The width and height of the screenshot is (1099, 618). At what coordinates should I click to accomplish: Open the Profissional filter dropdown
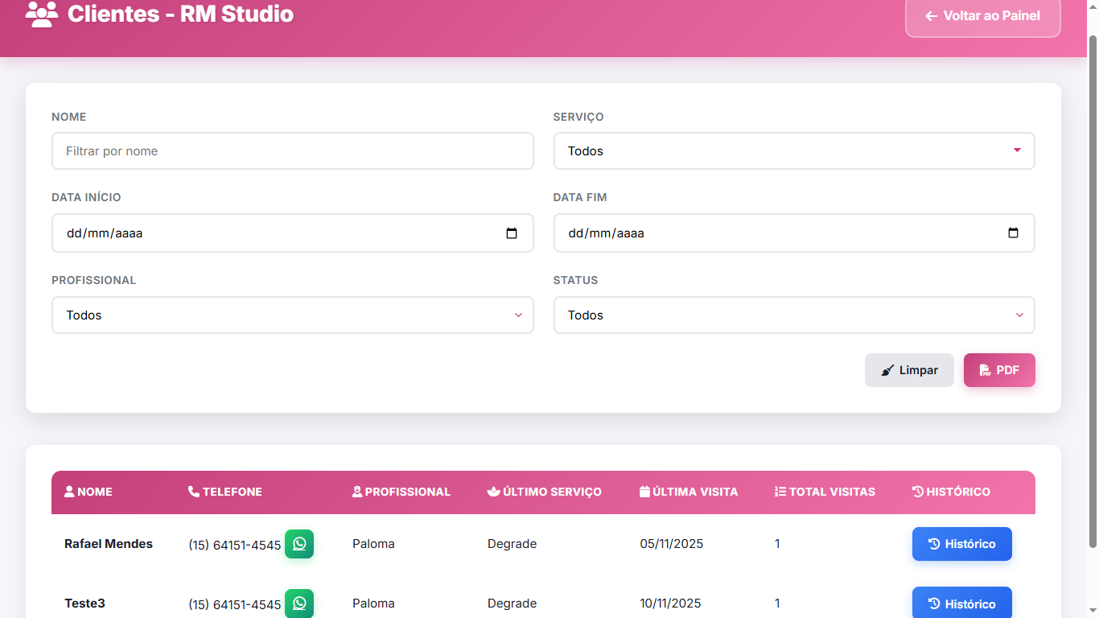coord(292,315)
